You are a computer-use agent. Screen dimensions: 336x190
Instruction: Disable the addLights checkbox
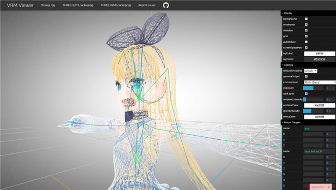306,93
